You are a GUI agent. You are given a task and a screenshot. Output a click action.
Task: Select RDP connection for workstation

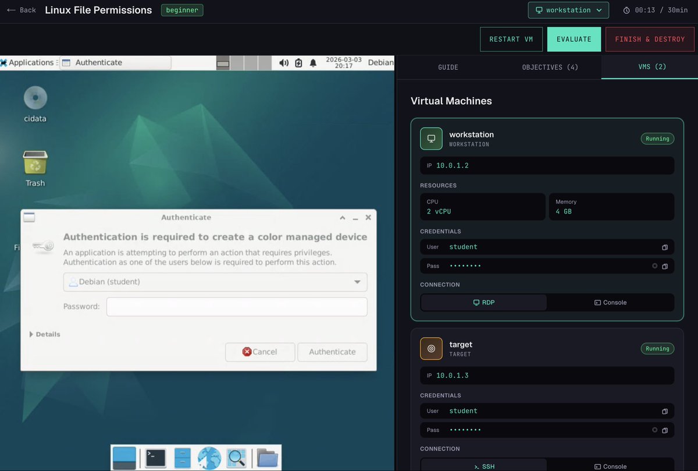(x=484, y=303)
